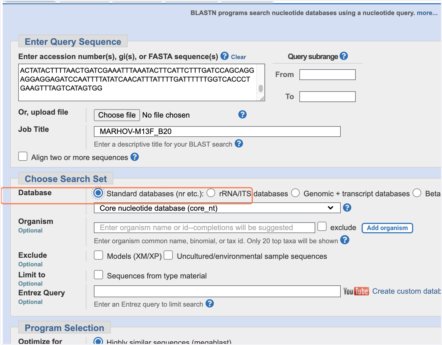Select the Beta database radio button
The height and width of the screenshot is (345, 442).
click(x=417, y=193)
